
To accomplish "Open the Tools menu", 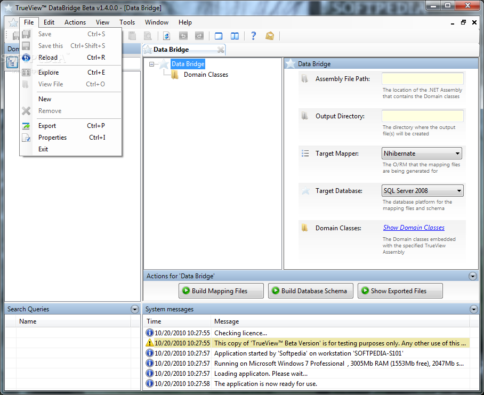I will tap(127, 22).
